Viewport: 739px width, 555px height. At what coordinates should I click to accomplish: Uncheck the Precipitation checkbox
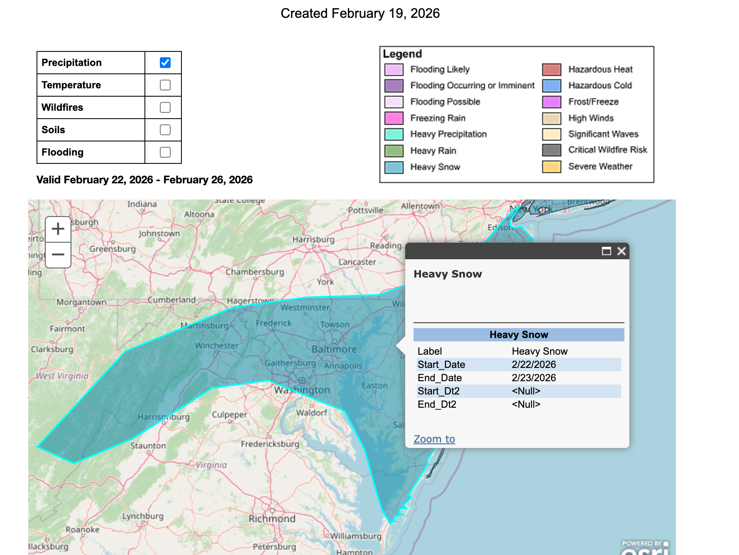coord(165,63)
